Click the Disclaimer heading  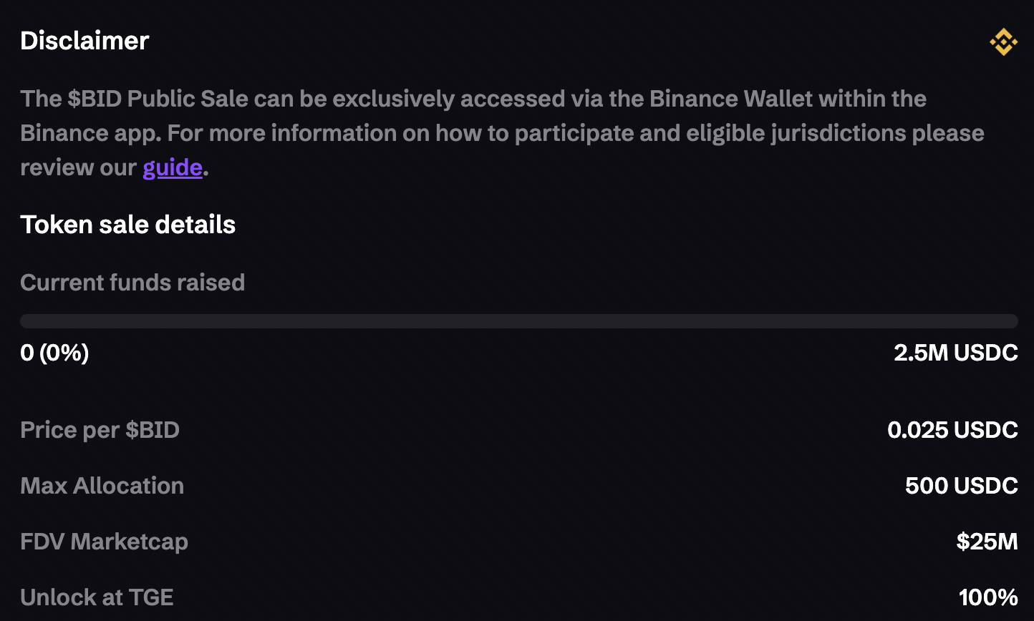pyautogui.click(x=84, y=41)
